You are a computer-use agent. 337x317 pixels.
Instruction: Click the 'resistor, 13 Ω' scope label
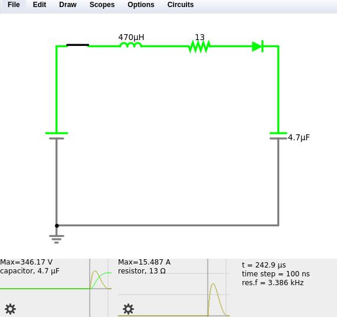point(142,271)
